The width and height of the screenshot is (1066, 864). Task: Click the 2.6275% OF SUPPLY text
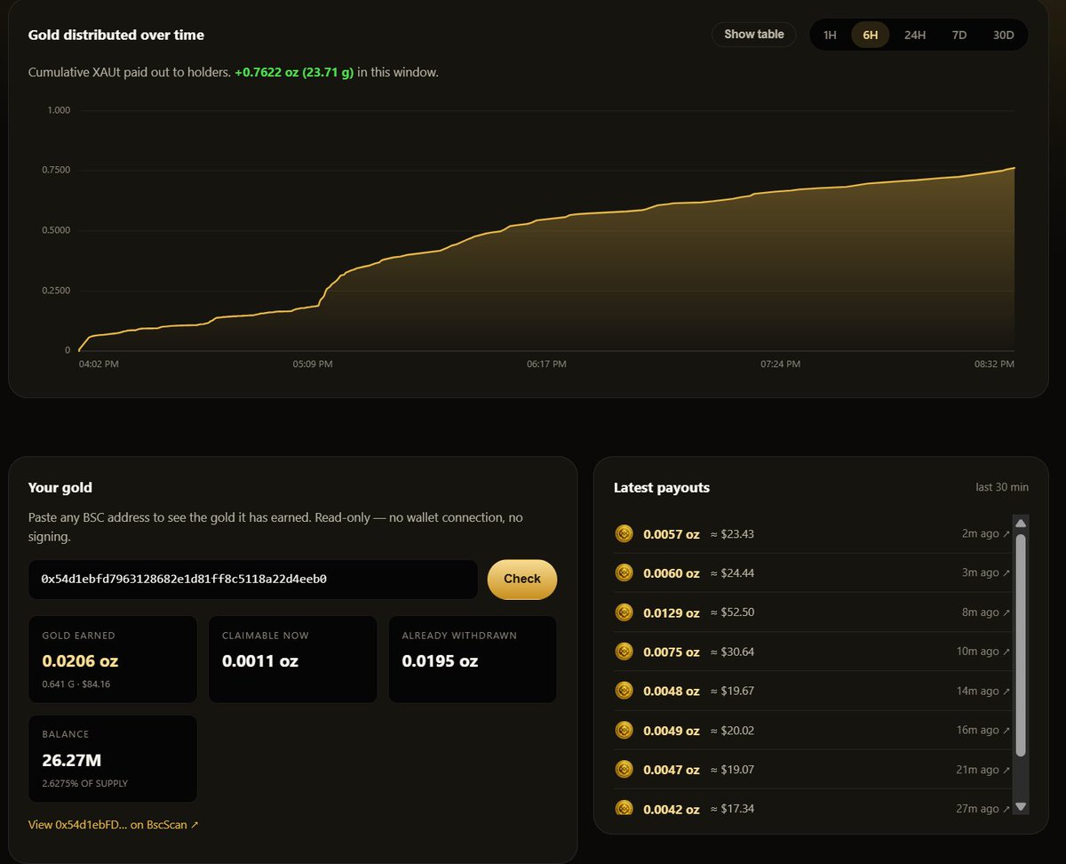coord(85,783)
